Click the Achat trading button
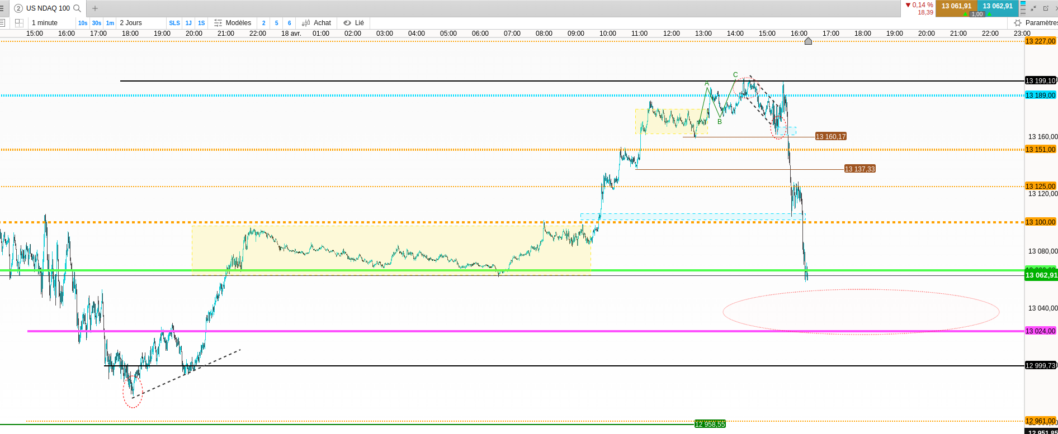This screenshot has width=1058, height=434. pyautogui.click(x=317, y=23)
